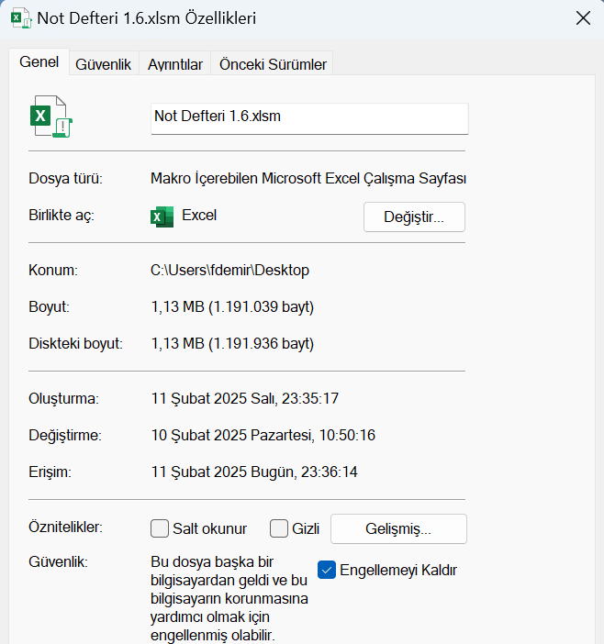Click the file name field Not Defteri 1.6.xlsm
Screen dimensions: 604x644
click(x=309, y=118)
